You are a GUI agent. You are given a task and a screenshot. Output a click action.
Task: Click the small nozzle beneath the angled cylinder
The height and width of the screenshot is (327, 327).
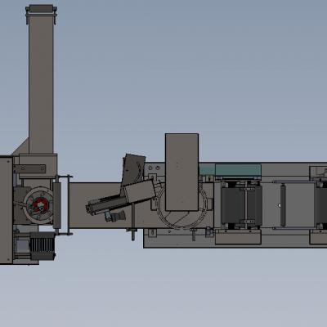(116, 216)
